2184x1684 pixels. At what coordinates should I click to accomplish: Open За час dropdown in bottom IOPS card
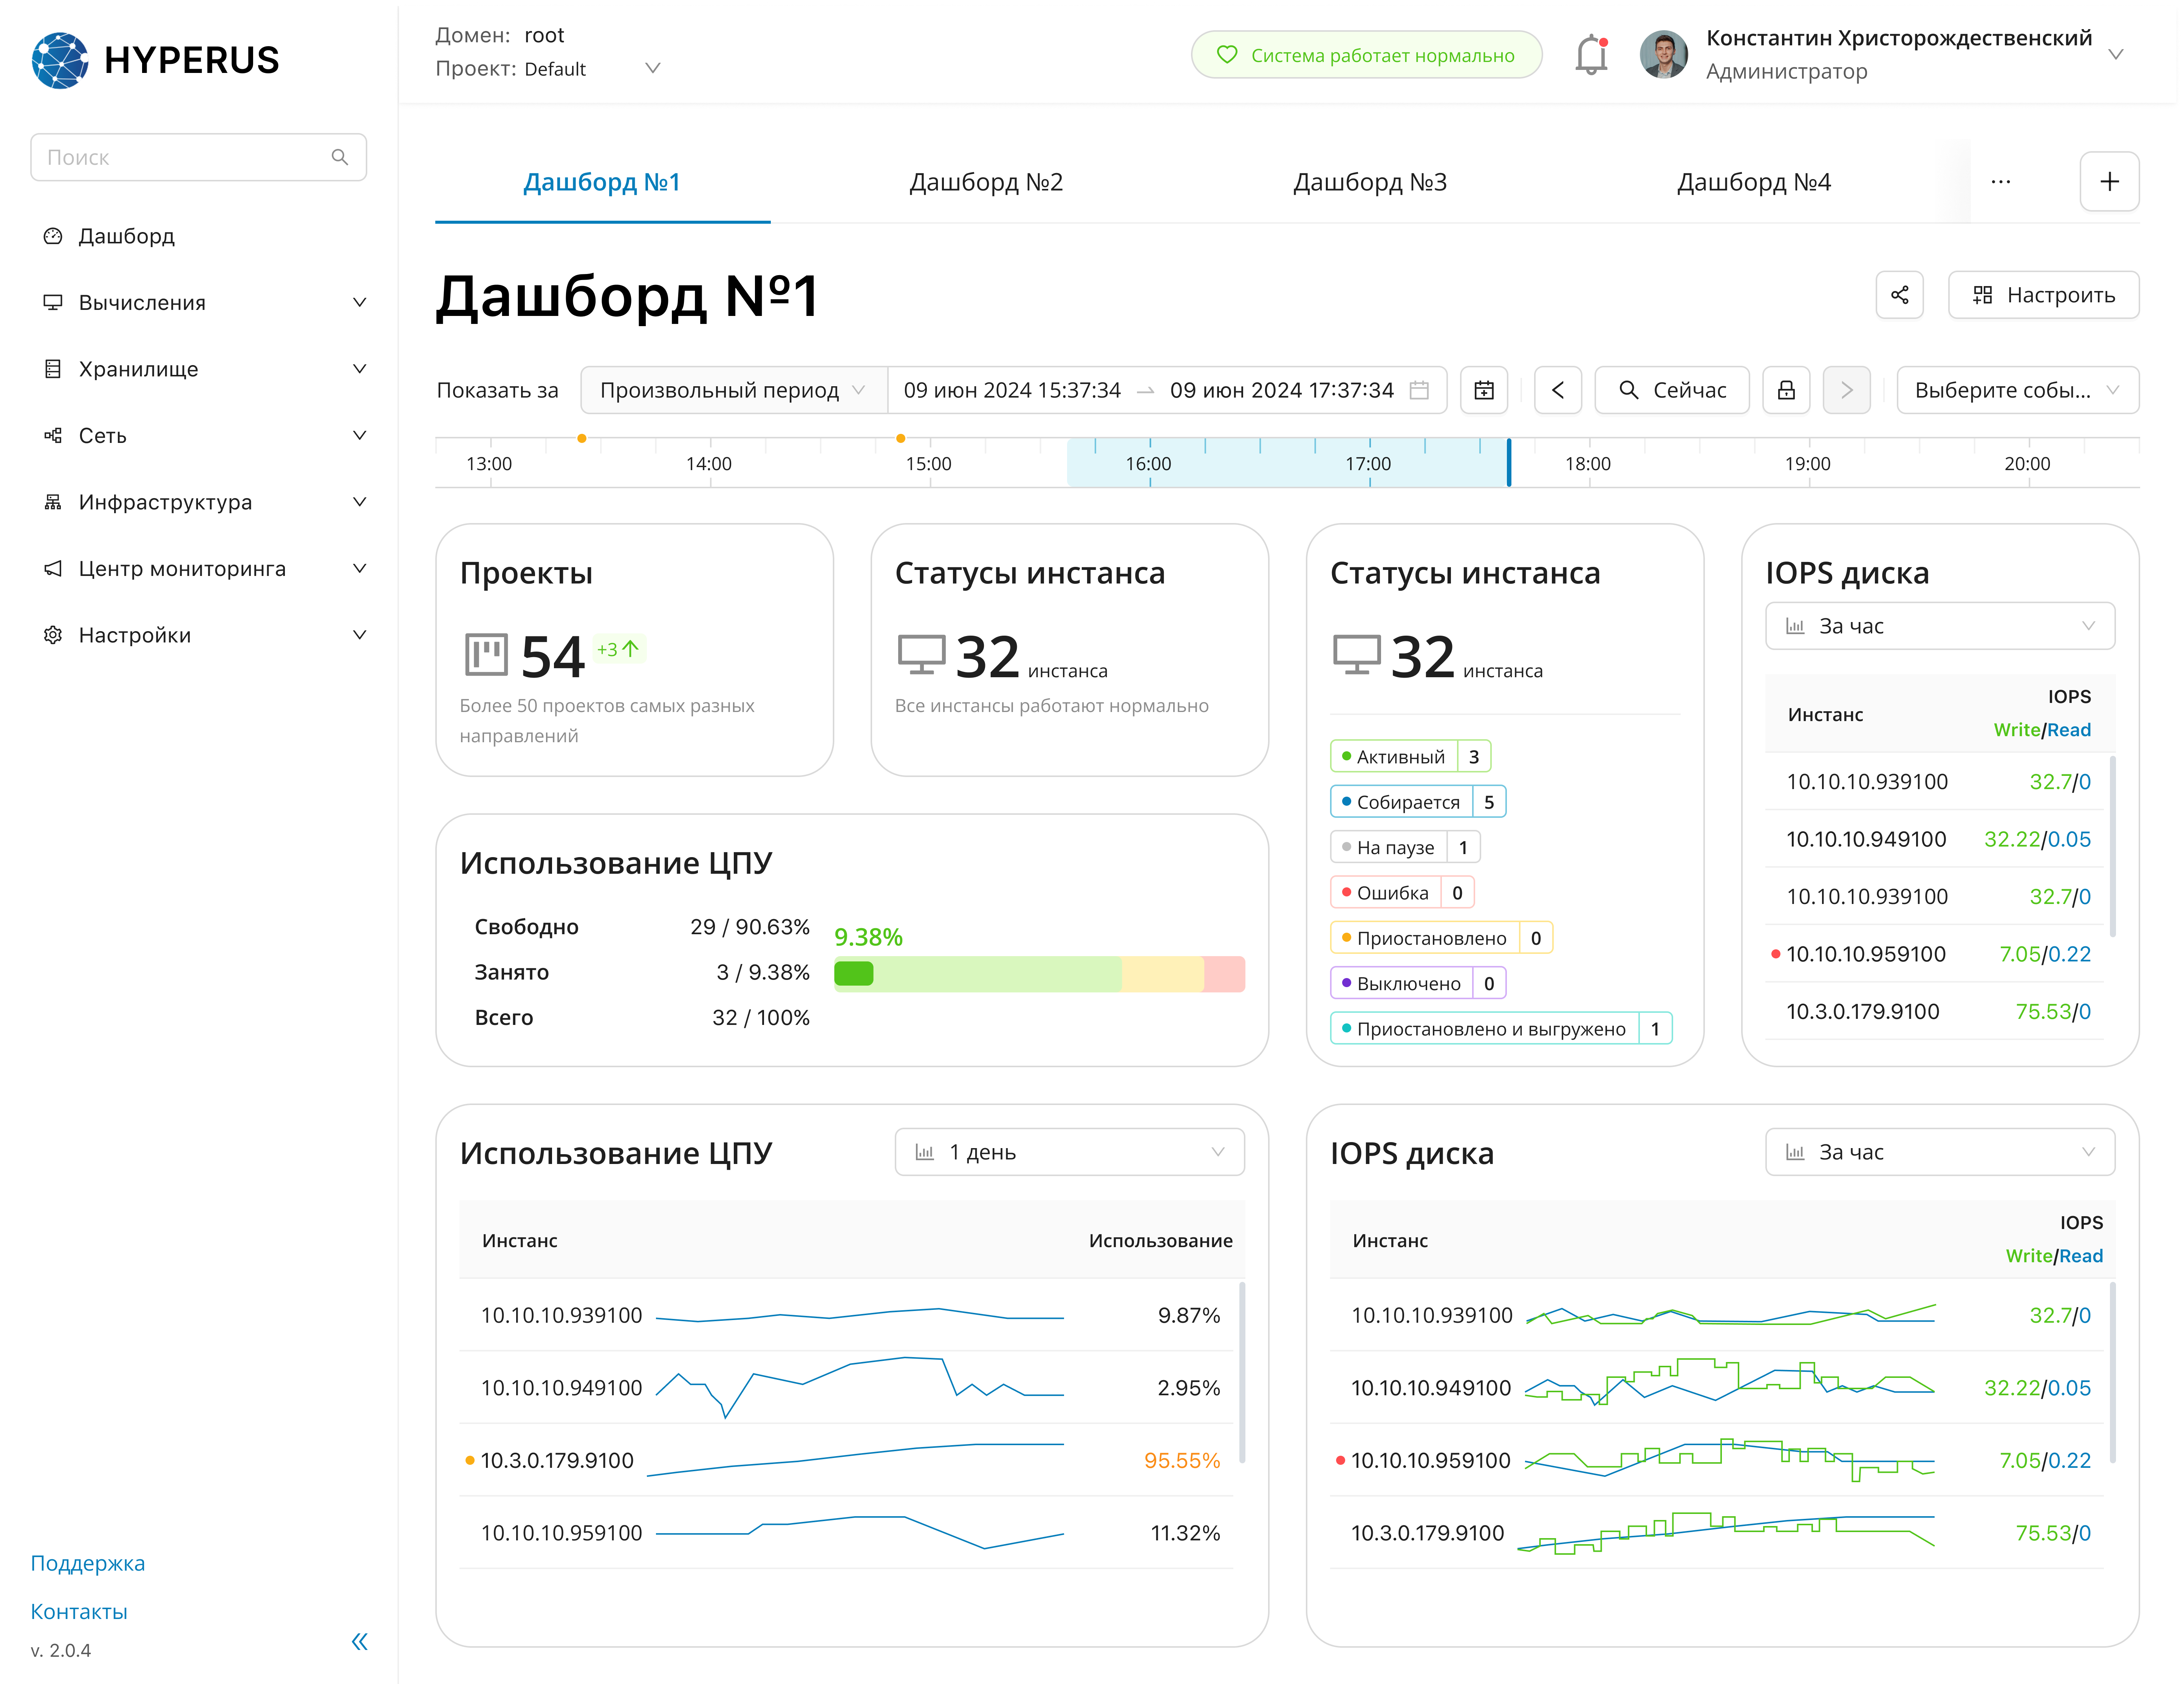[1940, 1152]
